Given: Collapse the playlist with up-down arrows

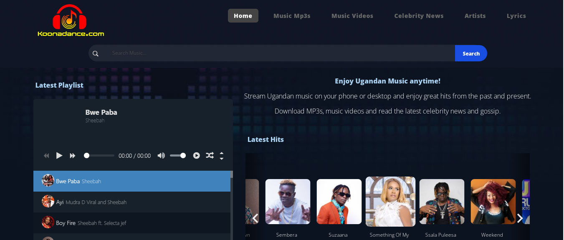Looking at the screenshot, I should tap(222, 156).
